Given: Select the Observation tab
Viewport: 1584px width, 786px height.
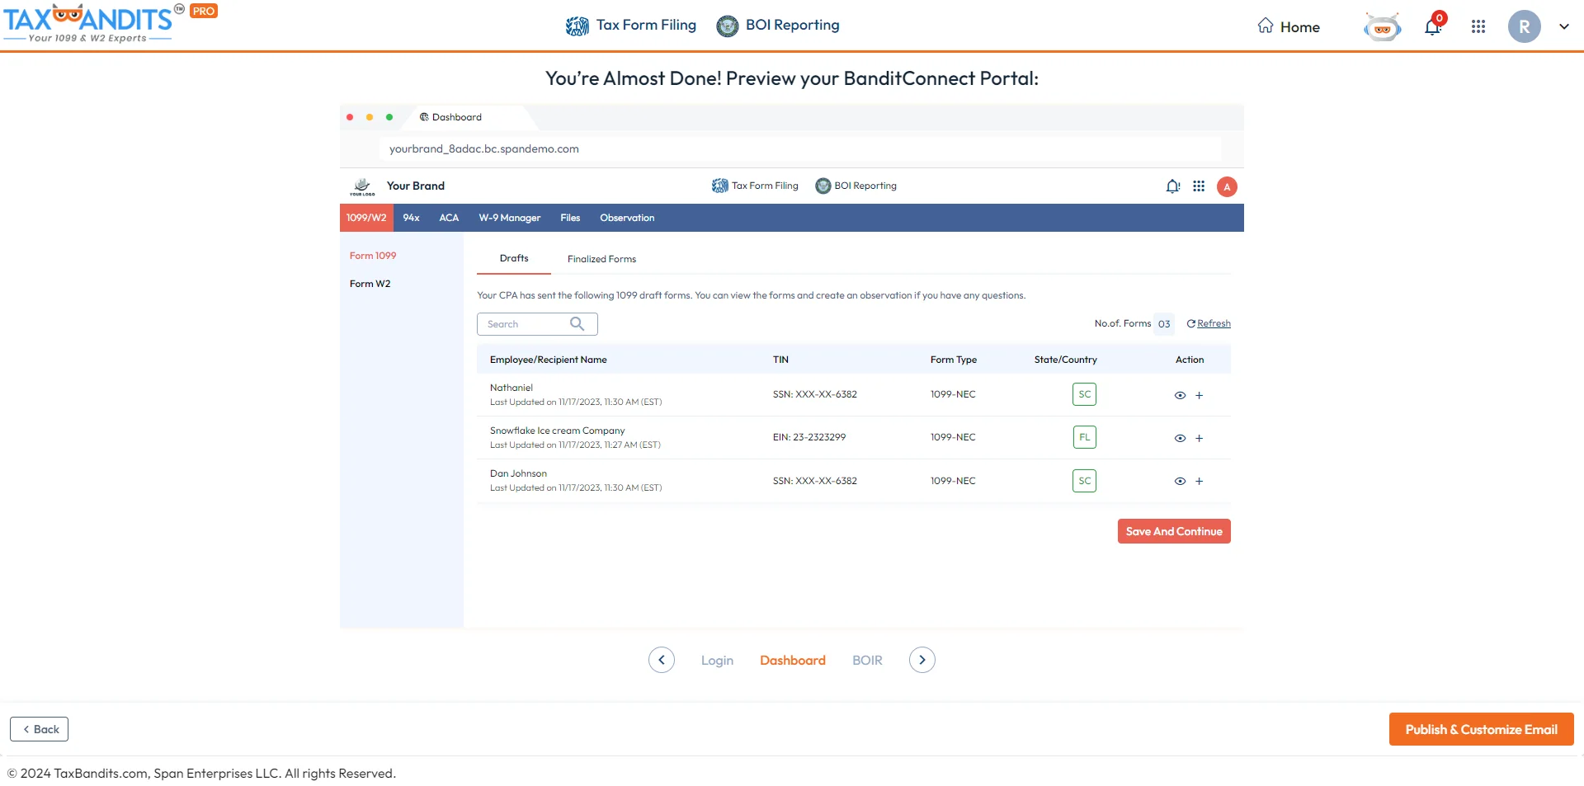Looking at the screenshot, I should click(x=627, y=218).
